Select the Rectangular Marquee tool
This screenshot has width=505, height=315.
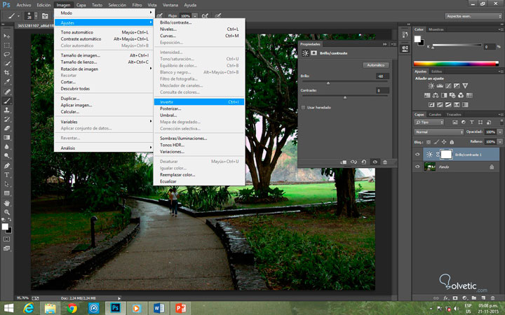coord(7,45)
